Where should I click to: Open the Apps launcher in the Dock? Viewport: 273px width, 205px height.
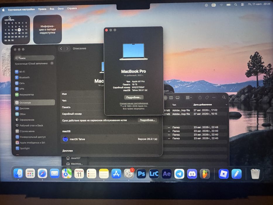tap(30, 173)
